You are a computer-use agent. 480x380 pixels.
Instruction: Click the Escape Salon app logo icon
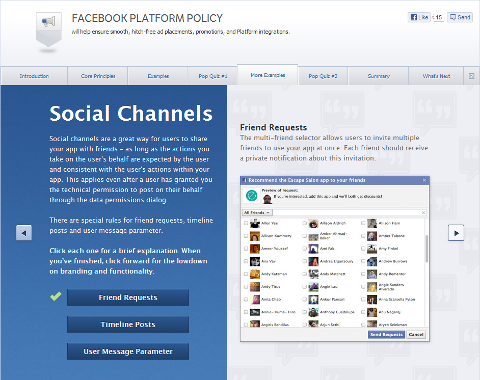[252, 196]
